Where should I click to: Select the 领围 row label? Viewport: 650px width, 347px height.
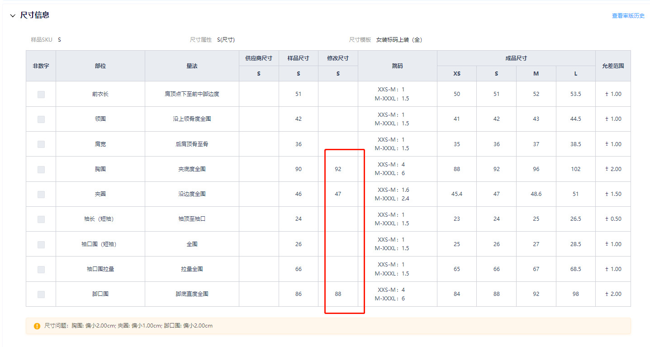[x=100, y=119]
